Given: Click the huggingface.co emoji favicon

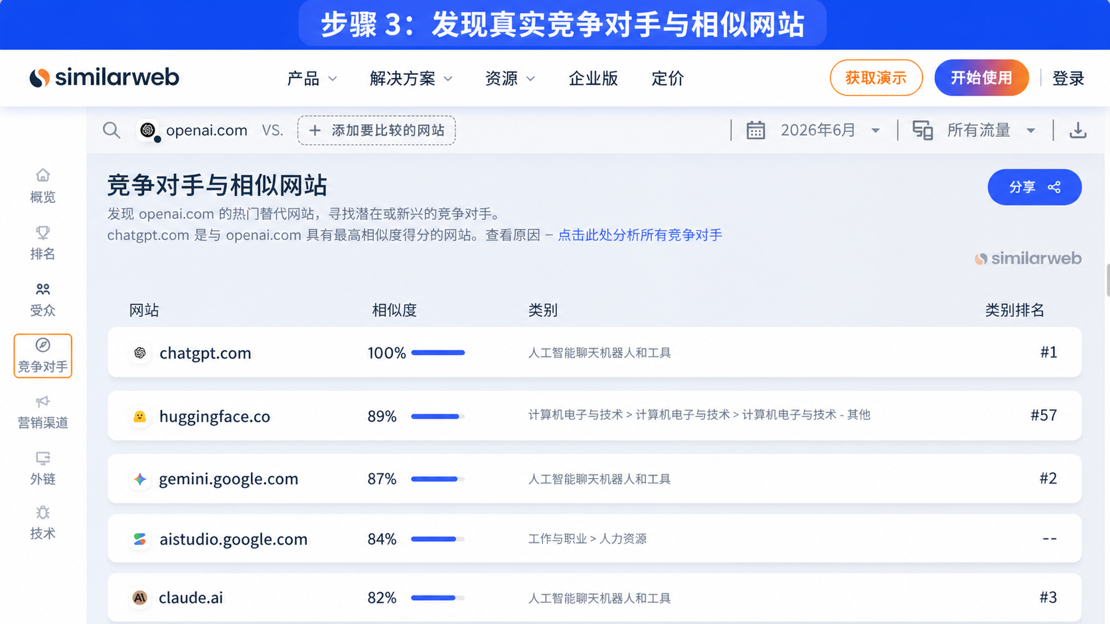Looking at the screenshot, I should tap(140, 416).
